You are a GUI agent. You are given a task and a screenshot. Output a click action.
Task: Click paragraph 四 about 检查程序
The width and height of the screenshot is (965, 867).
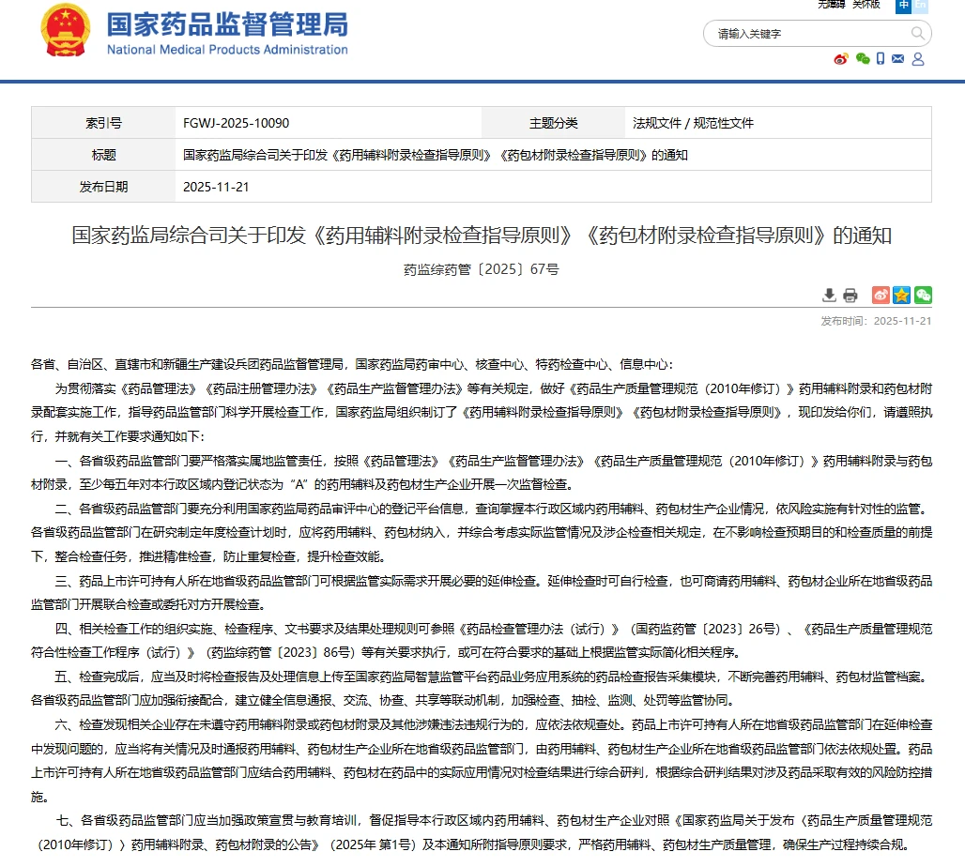482,641
